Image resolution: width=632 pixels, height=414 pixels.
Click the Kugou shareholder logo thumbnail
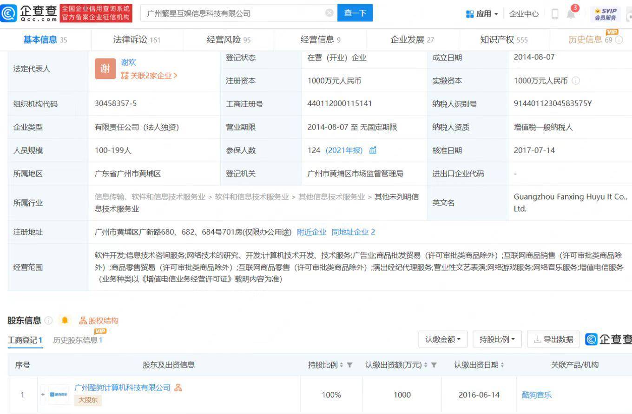point(59,395)
